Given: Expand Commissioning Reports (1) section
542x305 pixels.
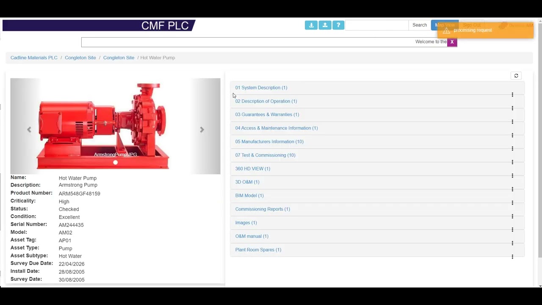Looking at the screenshot, I should (263, 209).
